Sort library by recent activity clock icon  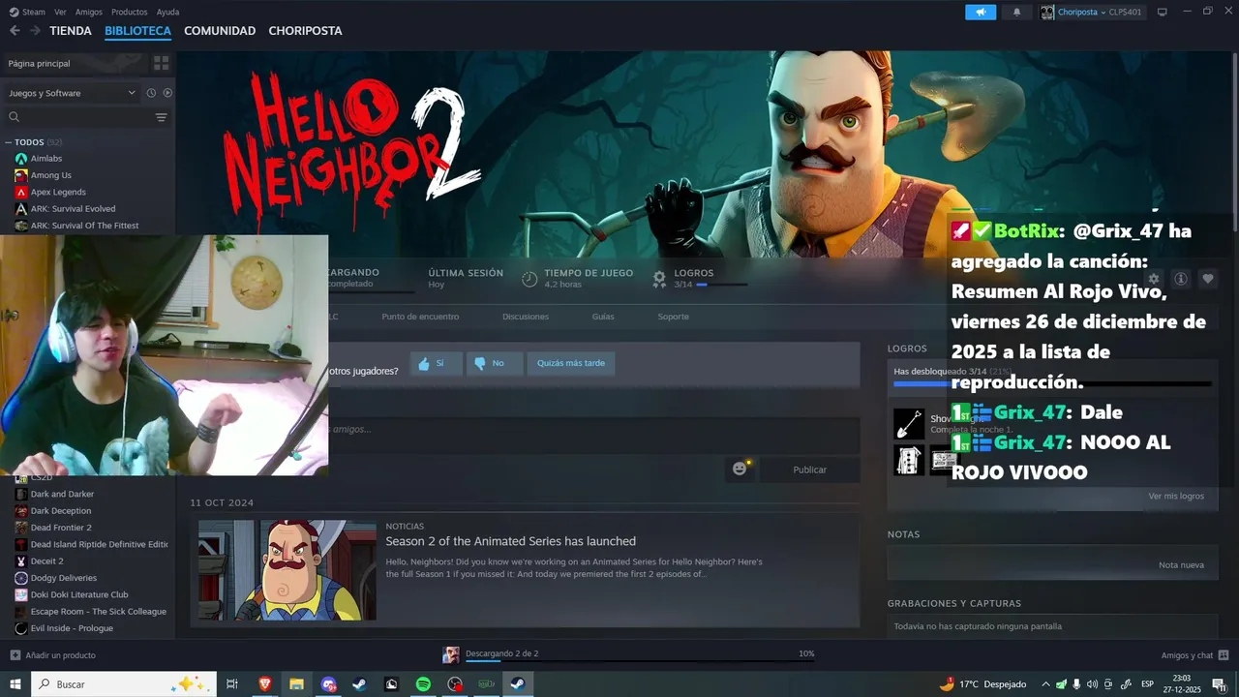coord(151,93)
